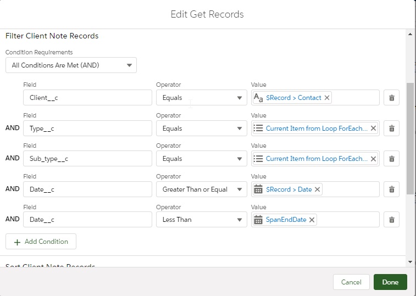416x296 pixels.
Task: Delete the Type__c condition row
Action: pyautogui.click(x=391, y=129)
